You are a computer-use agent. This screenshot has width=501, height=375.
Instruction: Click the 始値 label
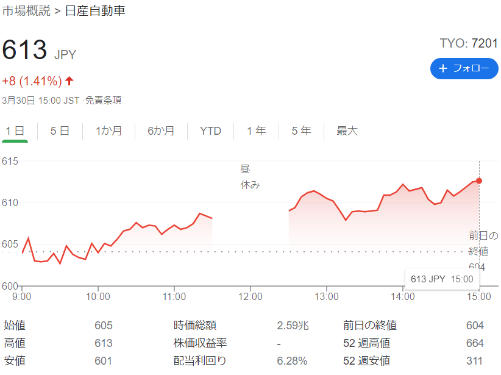(15, 326)
